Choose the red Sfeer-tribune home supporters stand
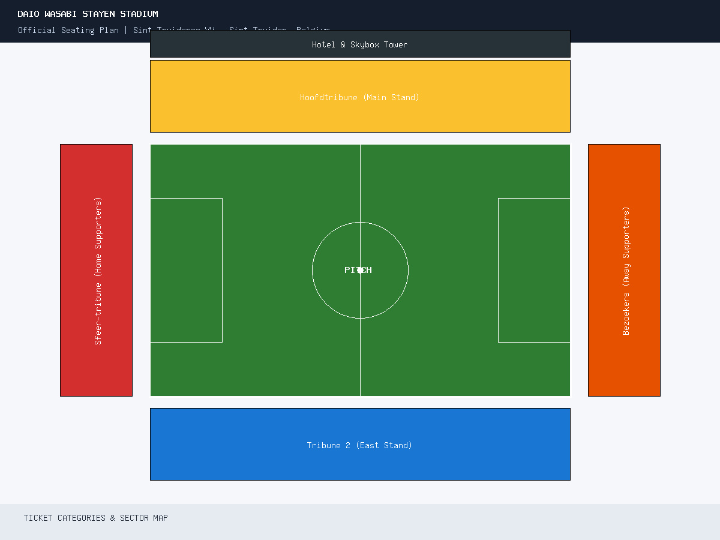 coord(96,270)
